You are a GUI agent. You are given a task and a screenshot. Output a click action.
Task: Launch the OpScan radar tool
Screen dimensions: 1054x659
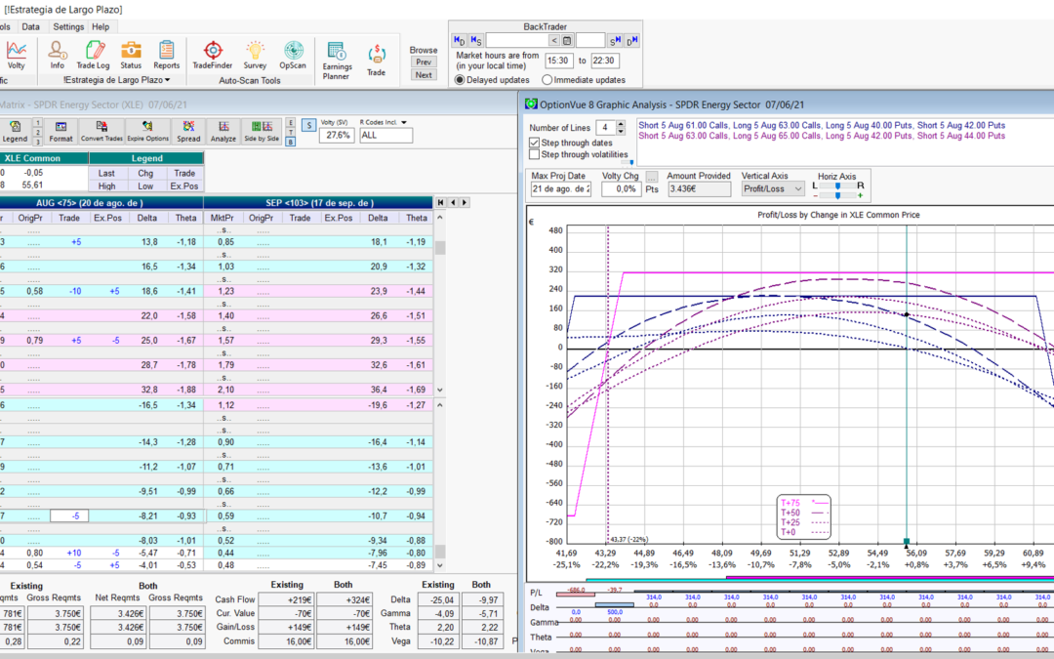(x=293, y=55)
